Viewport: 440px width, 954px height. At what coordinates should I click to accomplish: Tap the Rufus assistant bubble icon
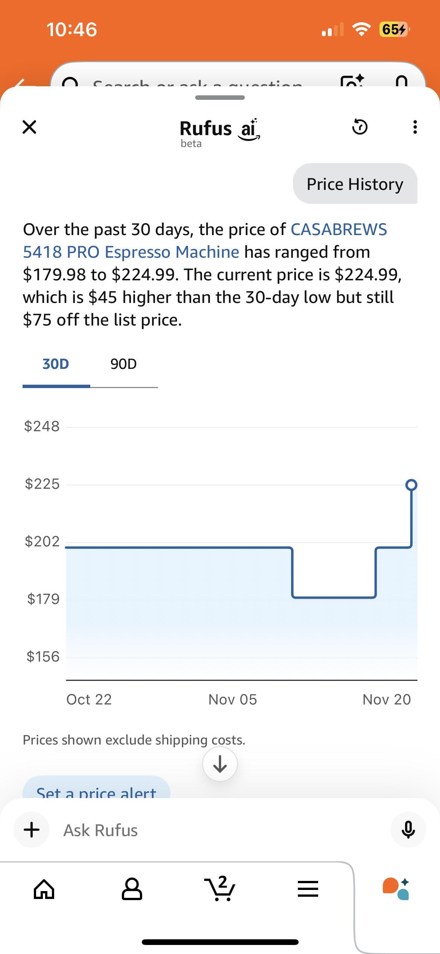(396, 889)
